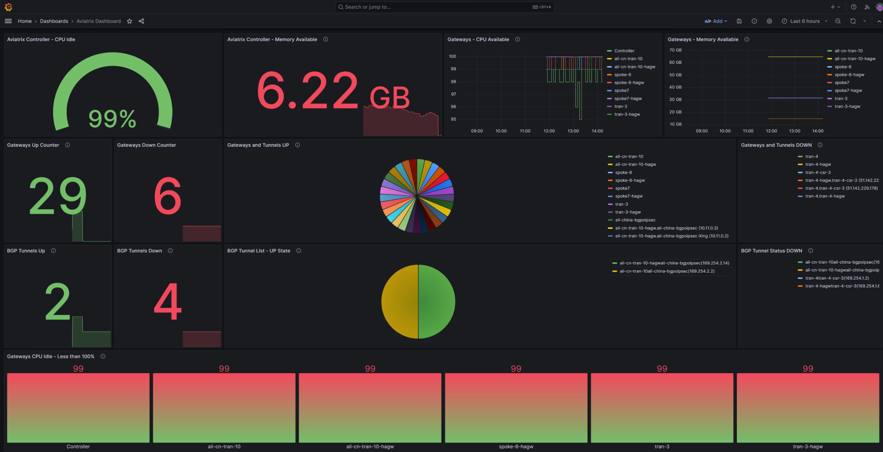This screenshot has height=452, width=883.
Task: Show info for BGP Tunnel List UP State
Action: coord(298,251)
